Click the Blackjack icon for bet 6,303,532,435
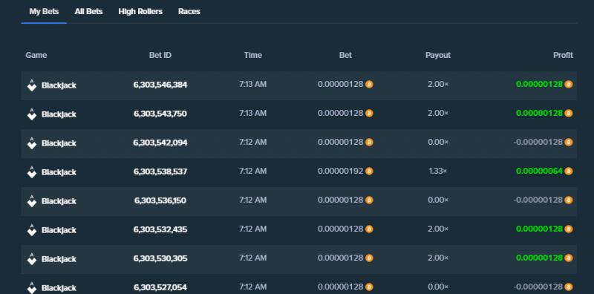This screenshot has width=594, height=294. pyautogui.click(x=32, y=230)
